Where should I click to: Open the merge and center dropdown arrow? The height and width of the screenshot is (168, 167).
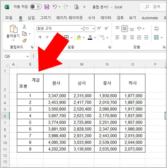[161, 37]
